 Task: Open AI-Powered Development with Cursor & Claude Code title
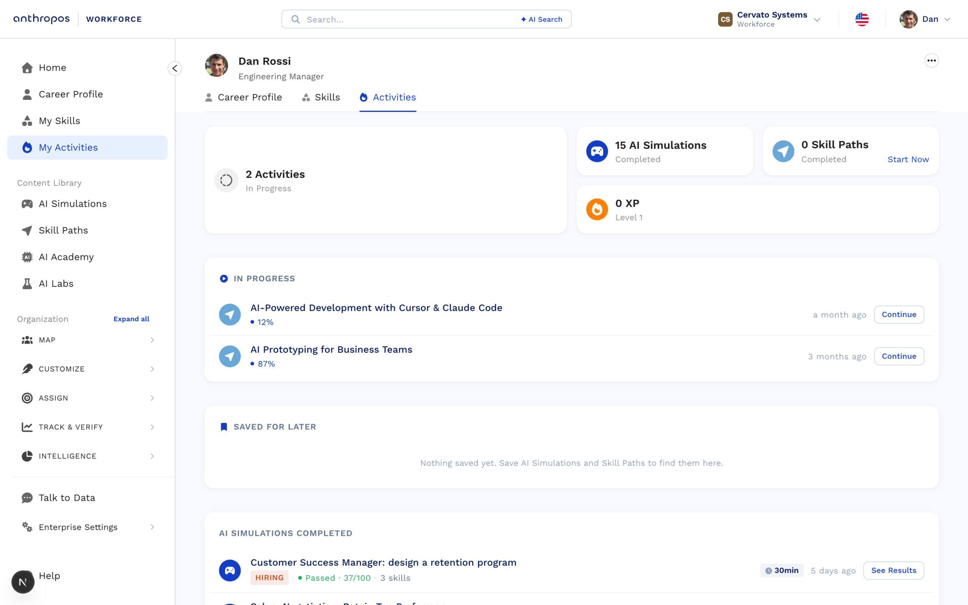376,308
